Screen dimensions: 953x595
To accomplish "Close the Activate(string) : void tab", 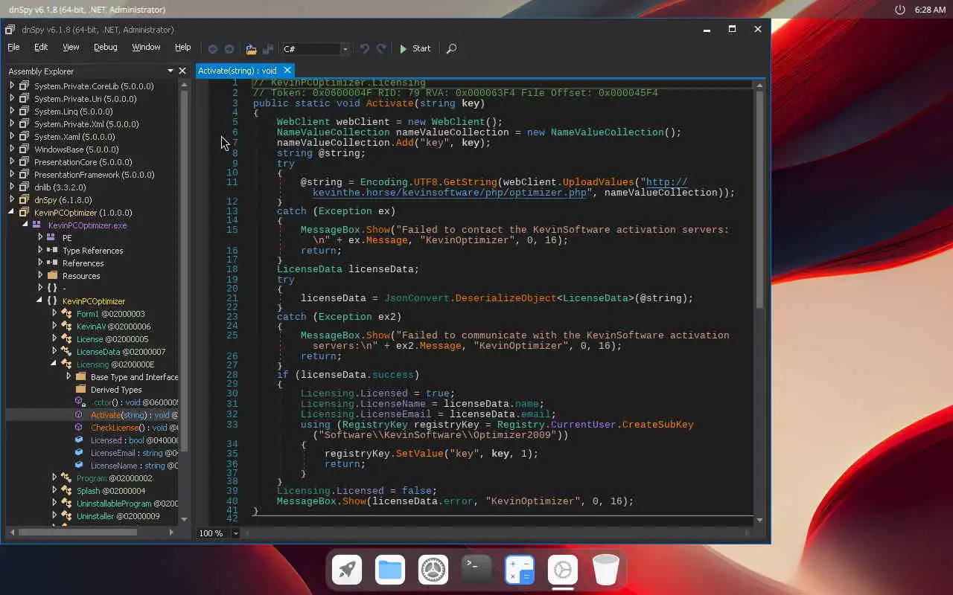I will [287, 71].
